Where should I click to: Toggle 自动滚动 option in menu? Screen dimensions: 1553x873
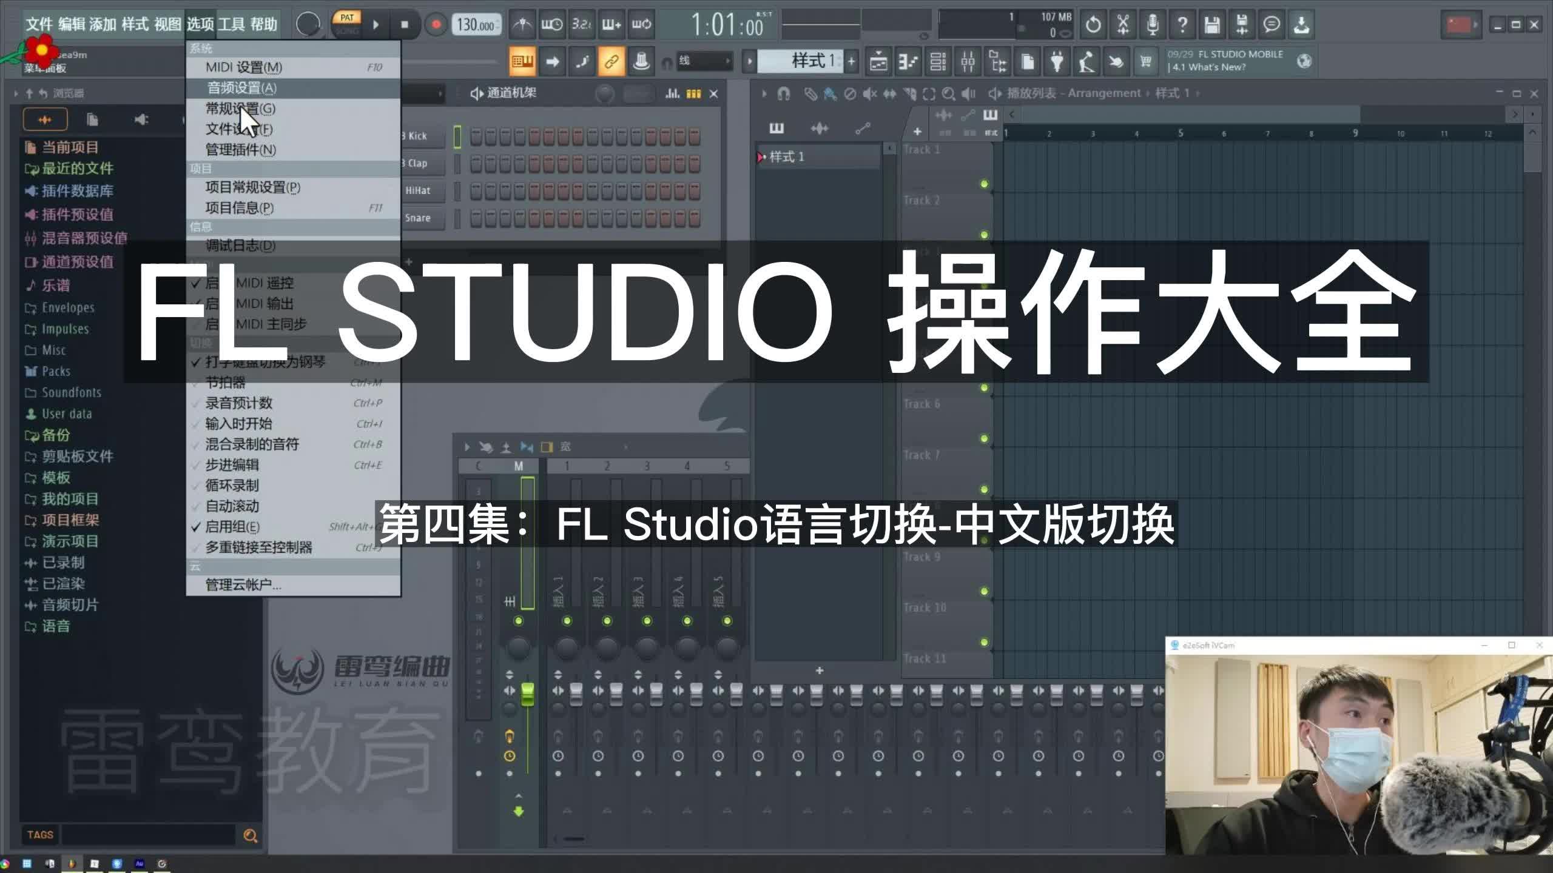tap(293, 506)
